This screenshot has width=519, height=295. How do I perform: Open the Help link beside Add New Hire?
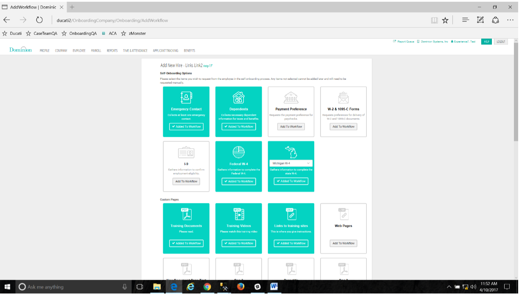point(208,66)
